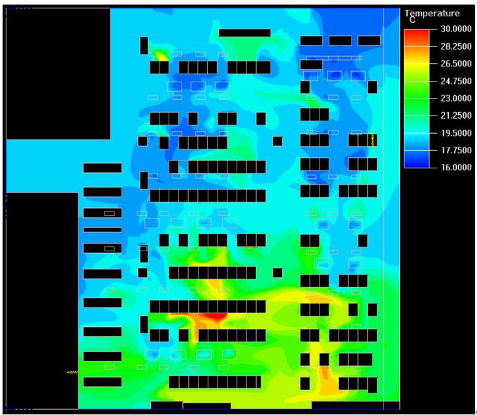Select the yellow zigzag marker on the right rack
Screen dimensions: 477x415
(372, 140)
